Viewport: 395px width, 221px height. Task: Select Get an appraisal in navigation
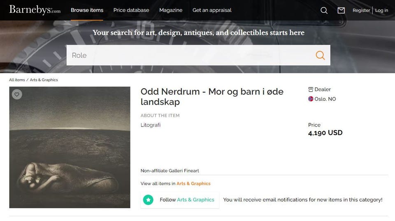(212, 10)
